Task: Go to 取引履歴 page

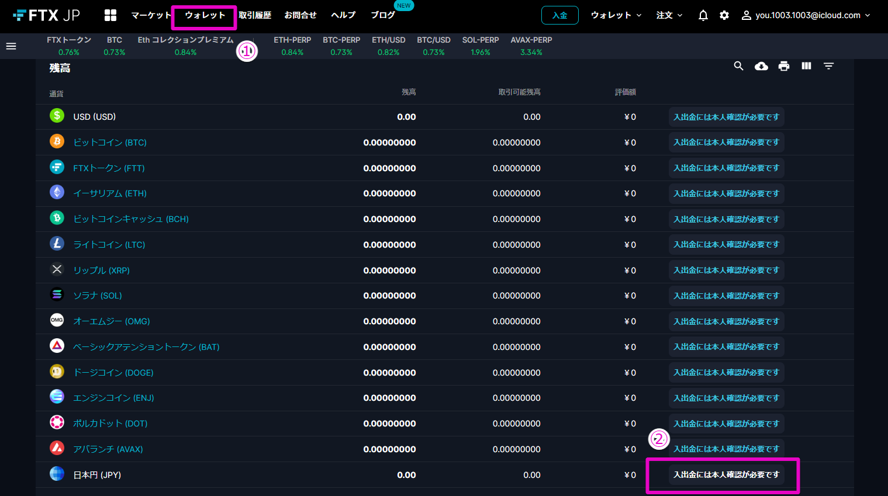Action: point(255,15)
